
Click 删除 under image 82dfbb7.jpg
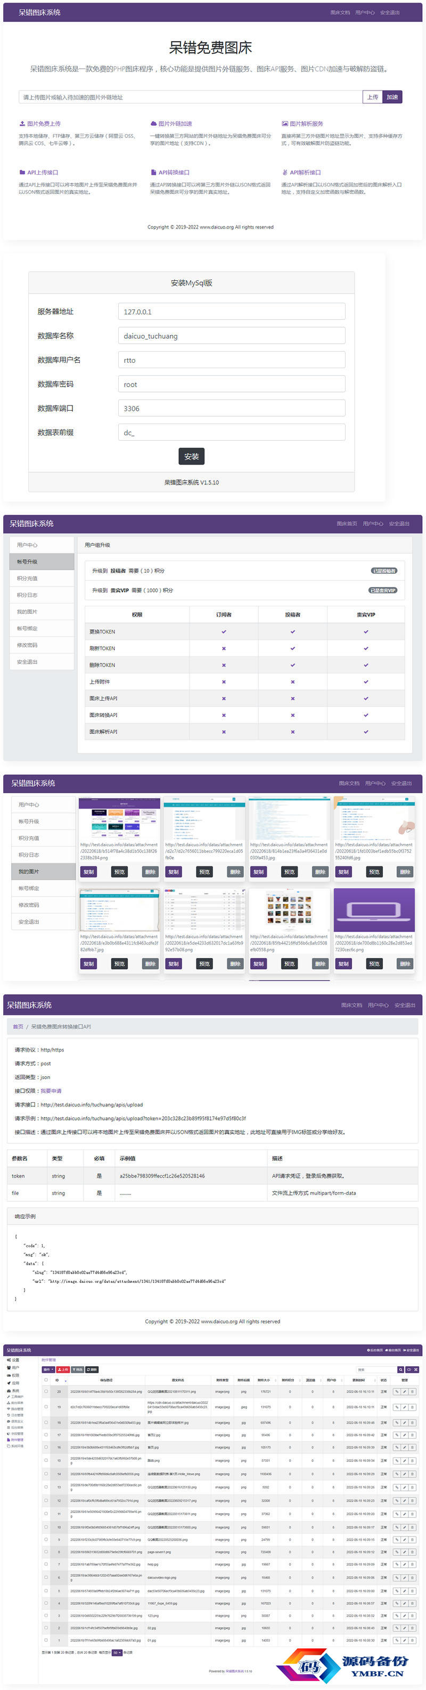click(x=150, y=964)
